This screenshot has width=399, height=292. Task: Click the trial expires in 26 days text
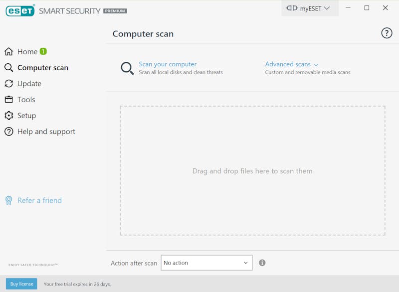tap(77, 284)
